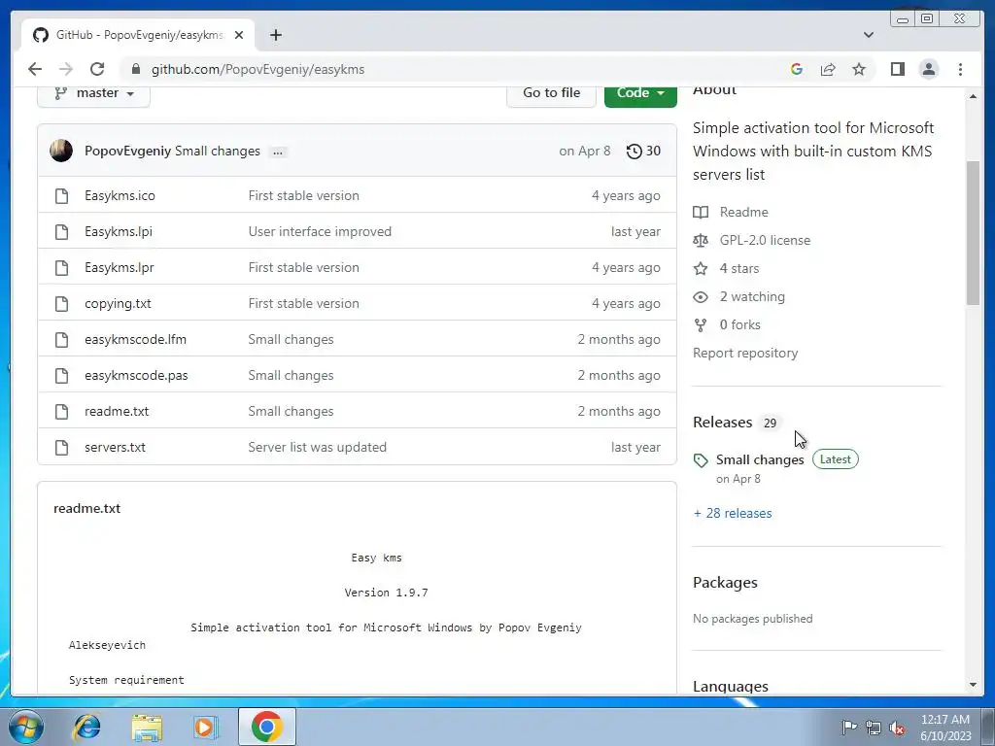Screen dimensions: 995x746
Task: Click the lock icon in address bar
Action: [x=135, y=69]
